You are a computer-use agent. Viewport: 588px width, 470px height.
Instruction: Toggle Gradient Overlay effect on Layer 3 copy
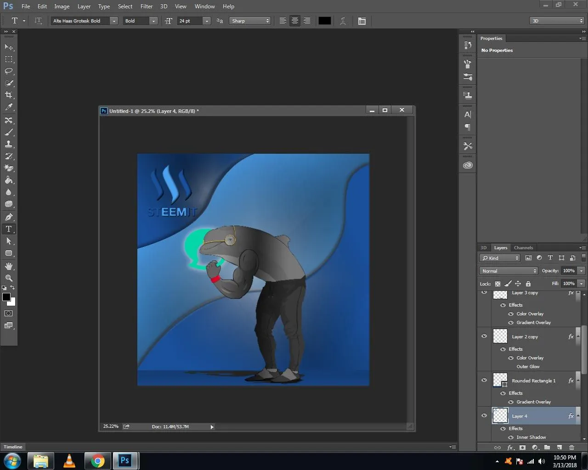pos(511,322)
